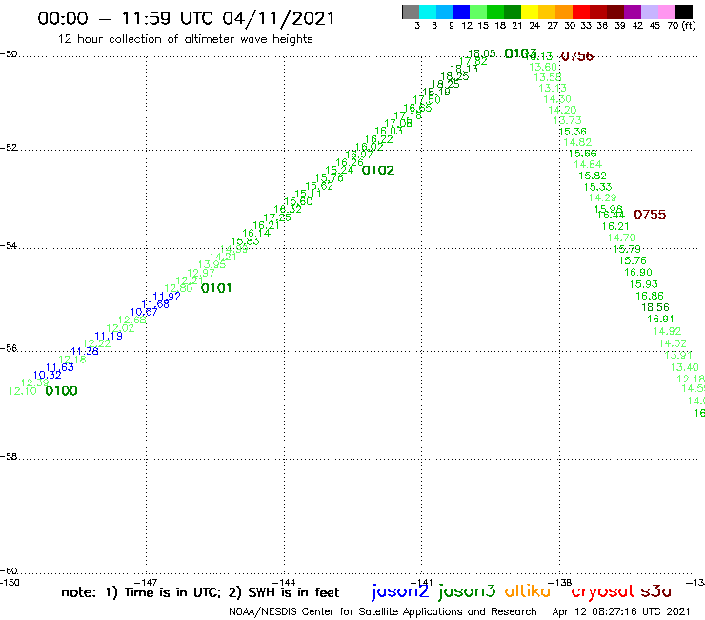Click the cryosat satellite label
The image size is (705, 620).
(x=603, y=591)
